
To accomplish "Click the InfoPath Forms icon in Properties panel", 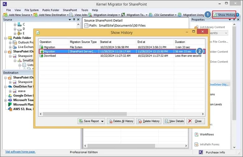I will [x=196, y=145].
